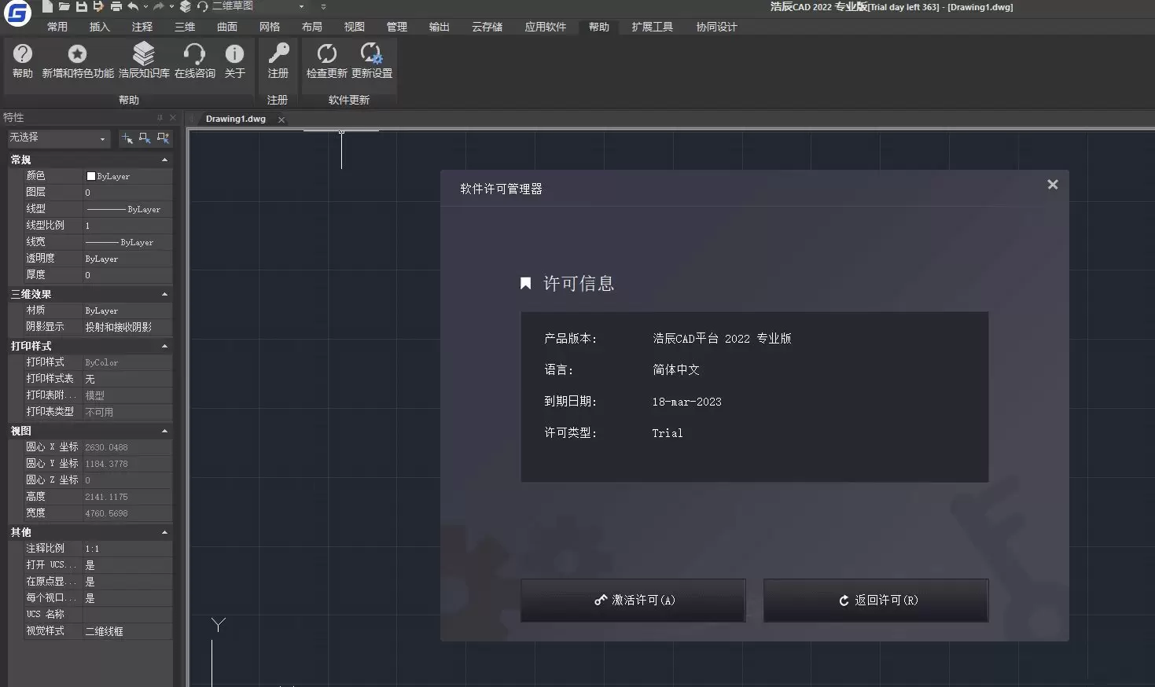This screenshot has height=687, width=1155.
Task: Open 更新设置 update settings
Action: (371, 61)
